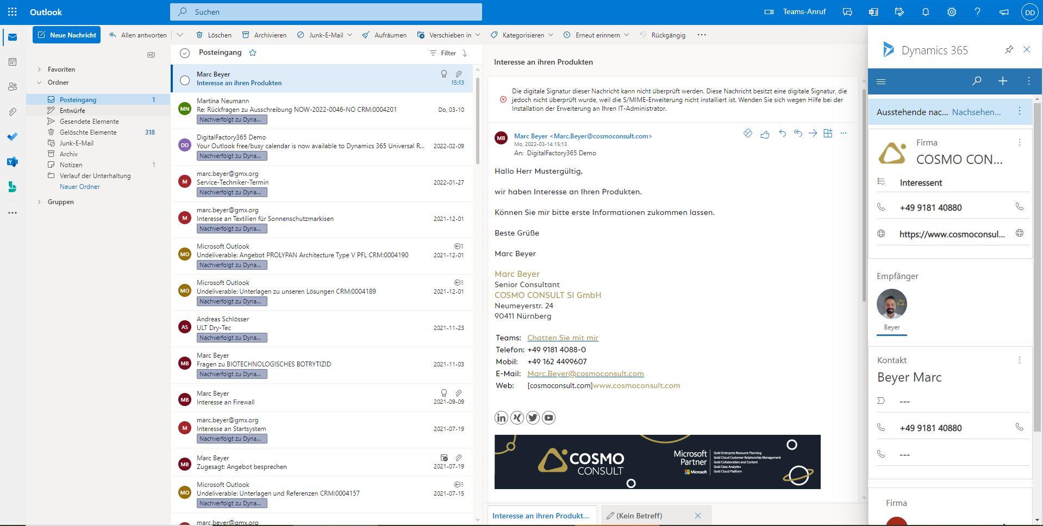Like the message with thumbs-up icon
This screenshot has height=526, width=1043.
tap(765, 134)
